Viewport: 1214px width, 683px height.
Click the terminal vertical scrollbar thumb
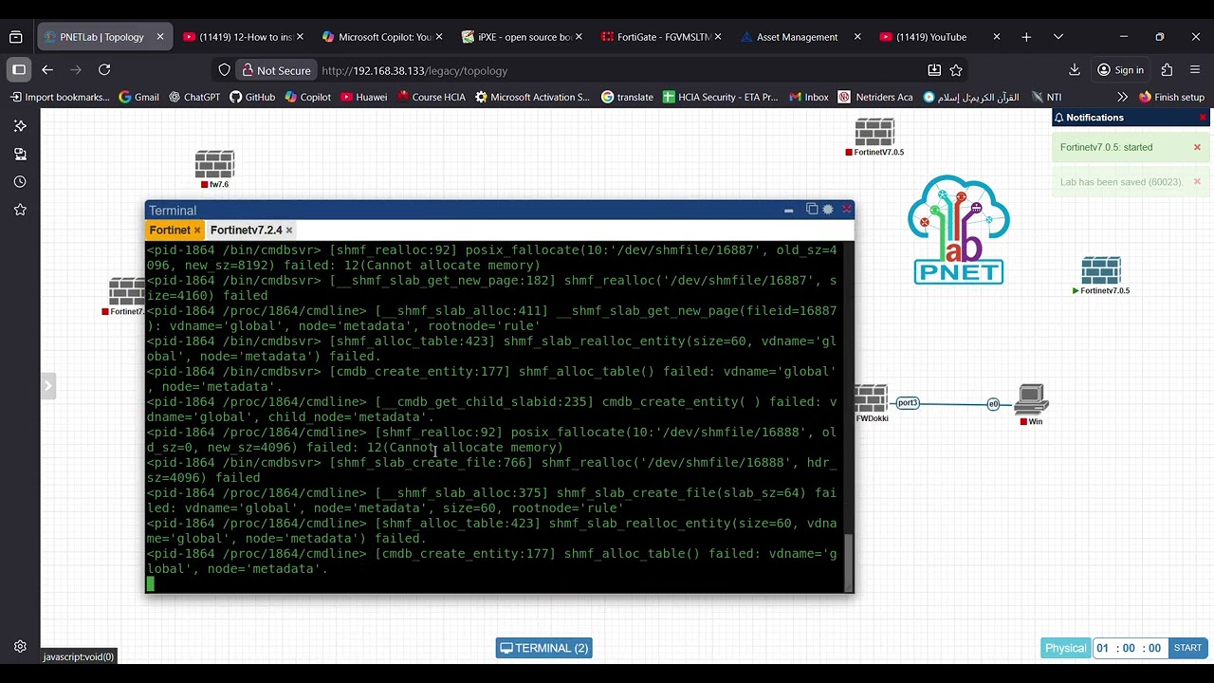point(849,562)
